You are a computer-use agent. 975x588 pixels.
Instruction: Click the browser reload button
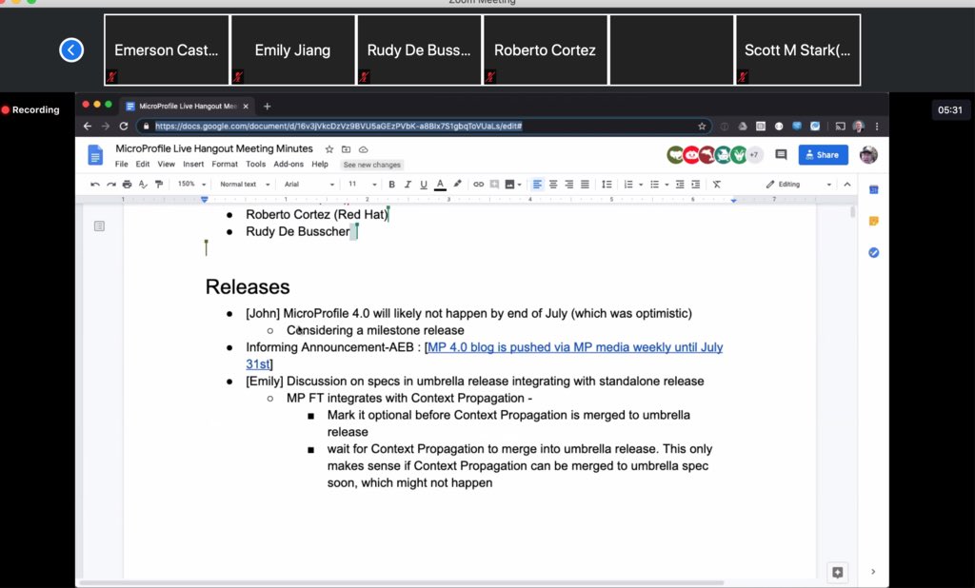coord(124,127)
